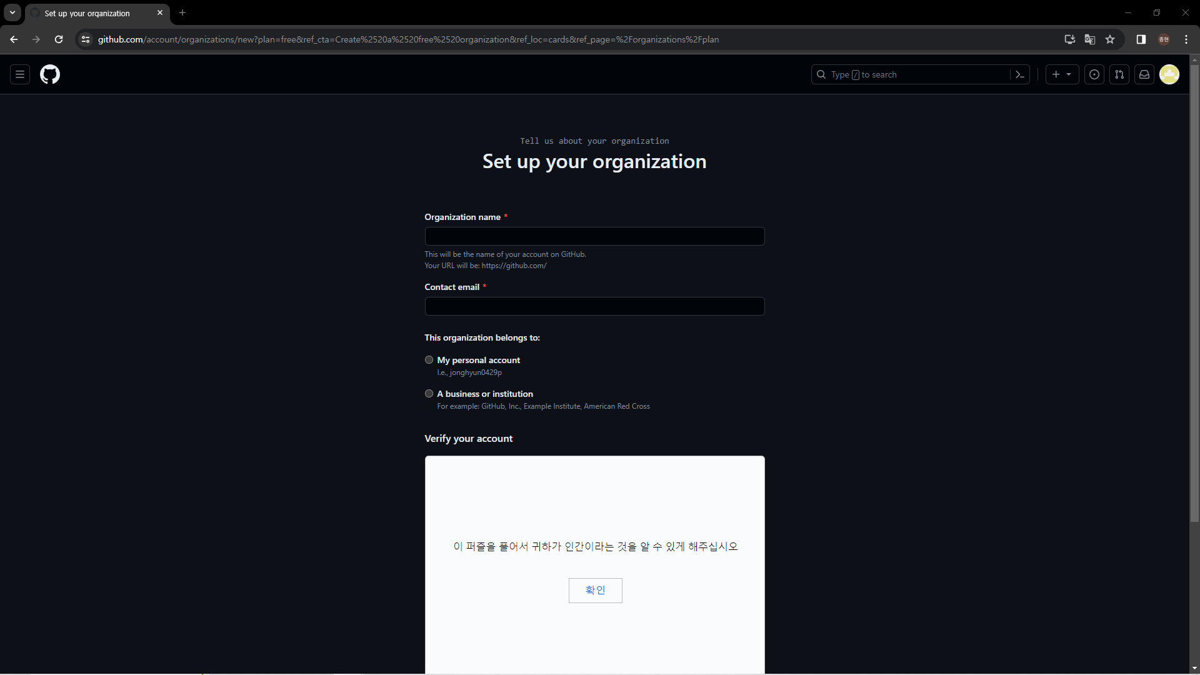
Task: Open Chrome three-dot menu
Action: pos(1186,39)
